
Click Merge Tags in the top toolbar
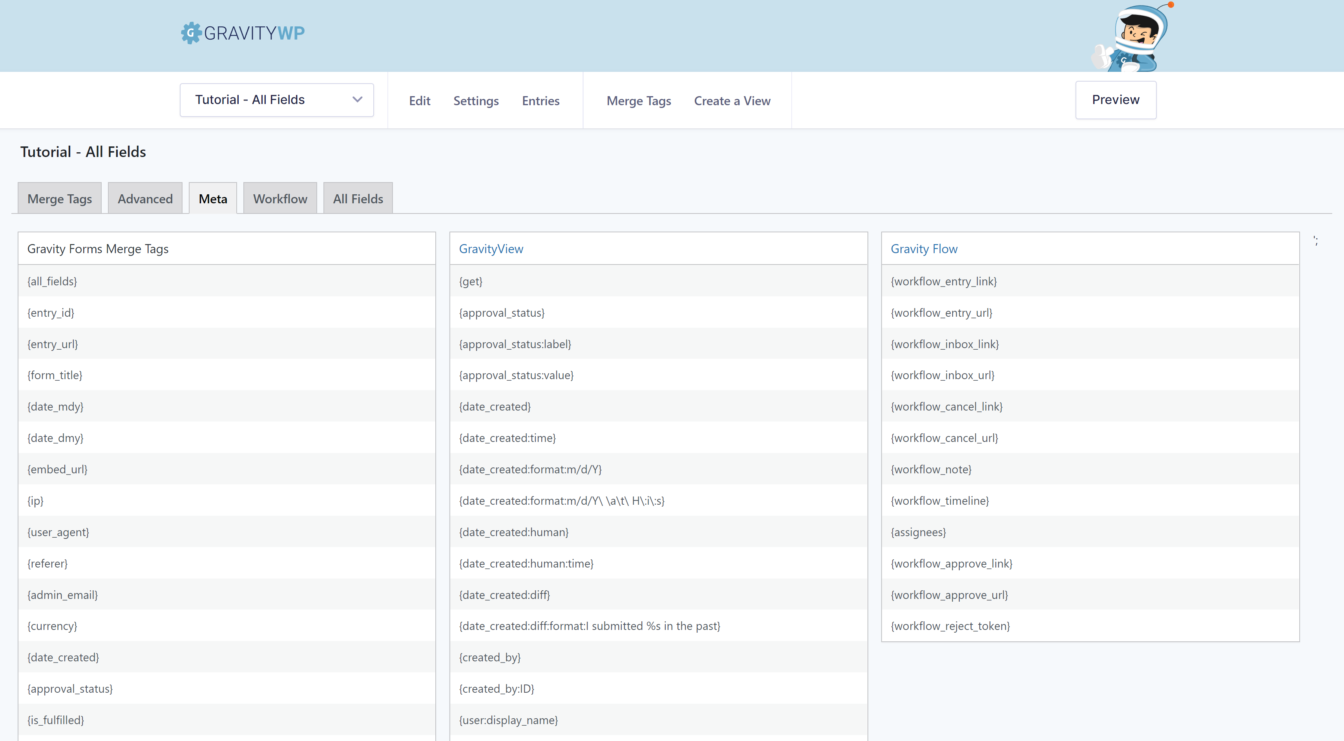point(639,101)
